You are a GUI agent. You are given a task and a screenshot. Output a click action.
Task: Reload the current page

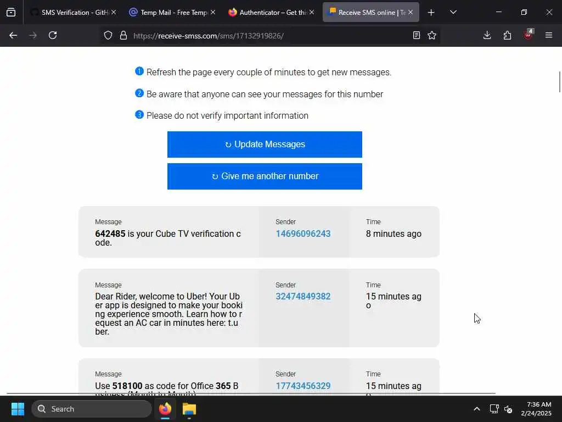pos(53,36)
